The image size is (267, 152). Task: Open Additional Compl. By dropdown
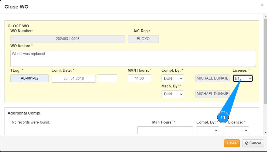208,130
